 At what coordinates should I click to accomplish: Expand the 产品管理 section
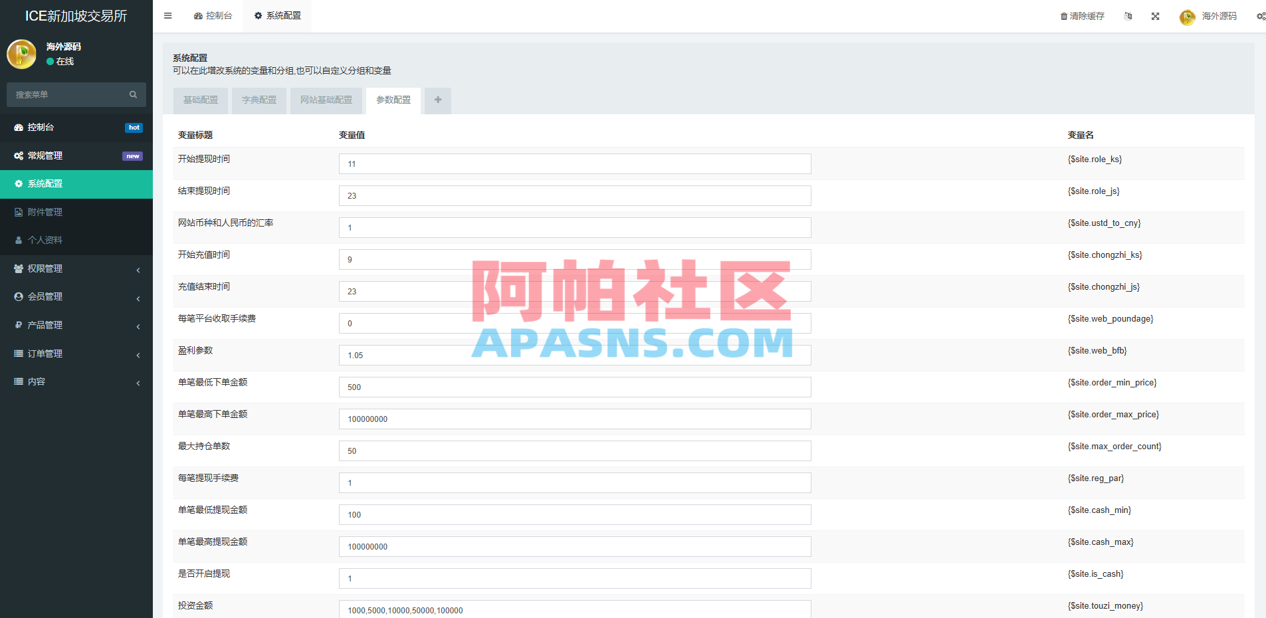pyautogui.click(x=47, y=325)
